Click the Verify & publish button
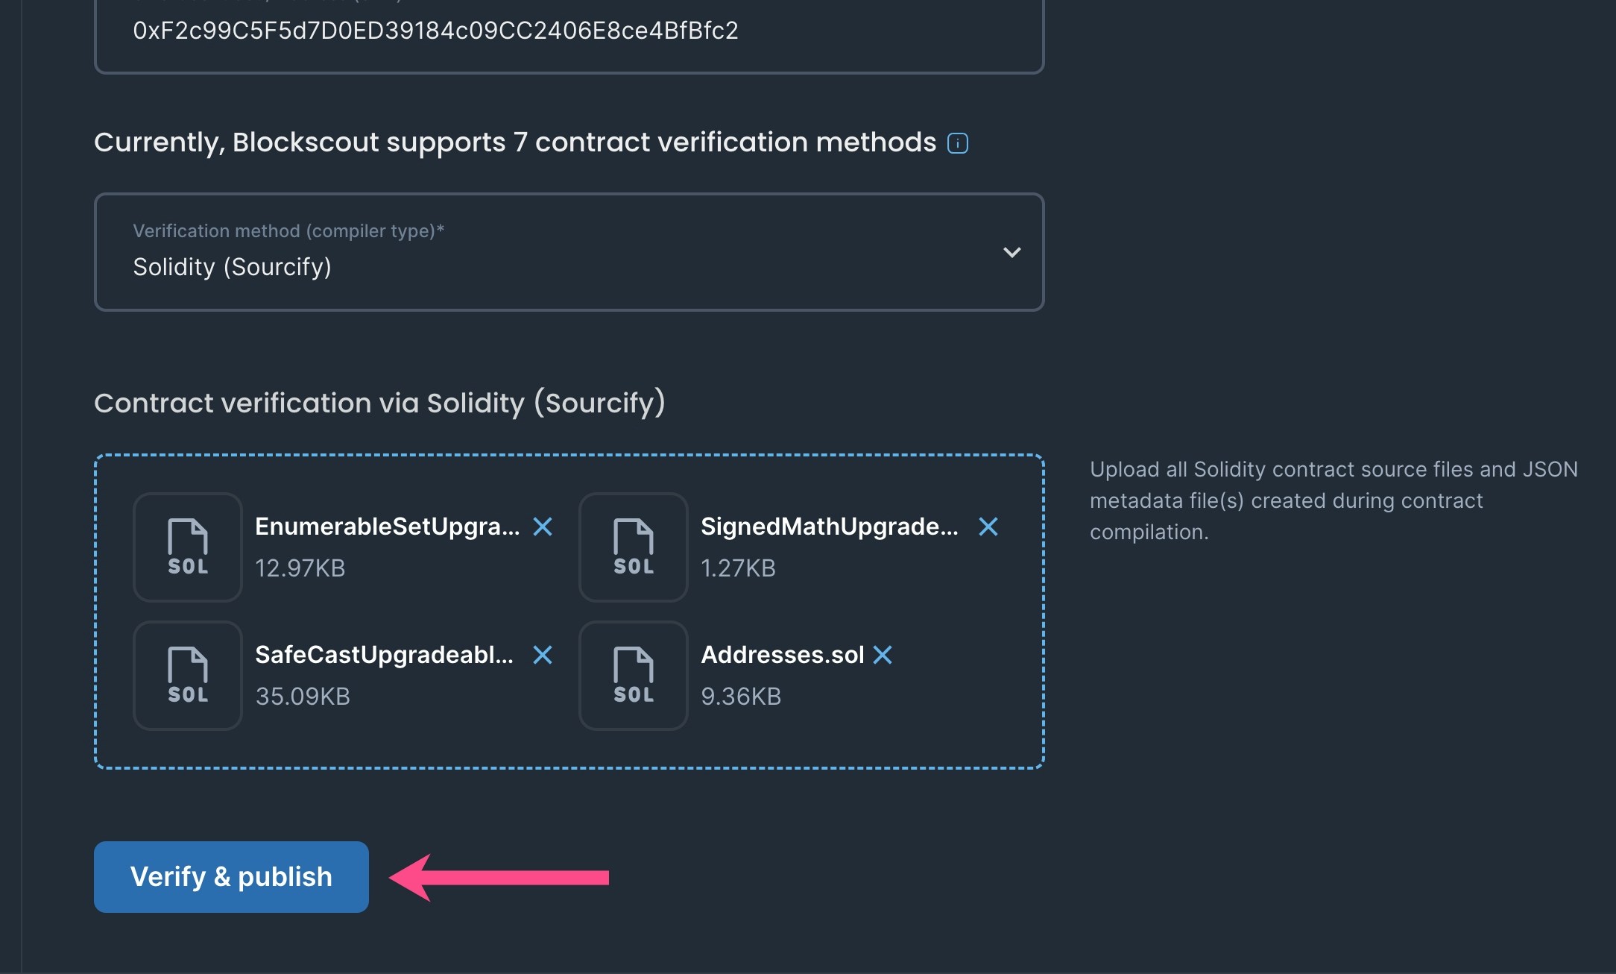Screen dimensions: 1616x974 (x=231, y=877)
